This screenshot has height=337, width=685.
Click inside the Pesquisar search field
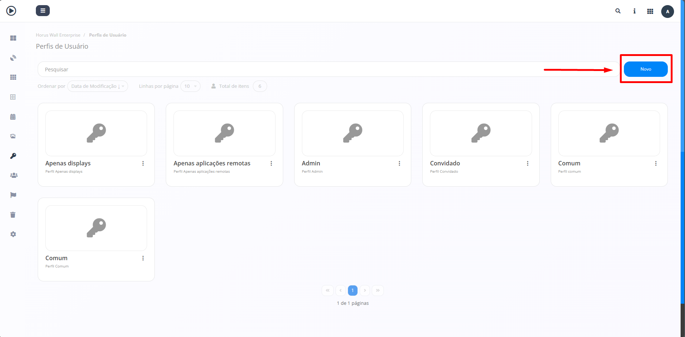220,69
